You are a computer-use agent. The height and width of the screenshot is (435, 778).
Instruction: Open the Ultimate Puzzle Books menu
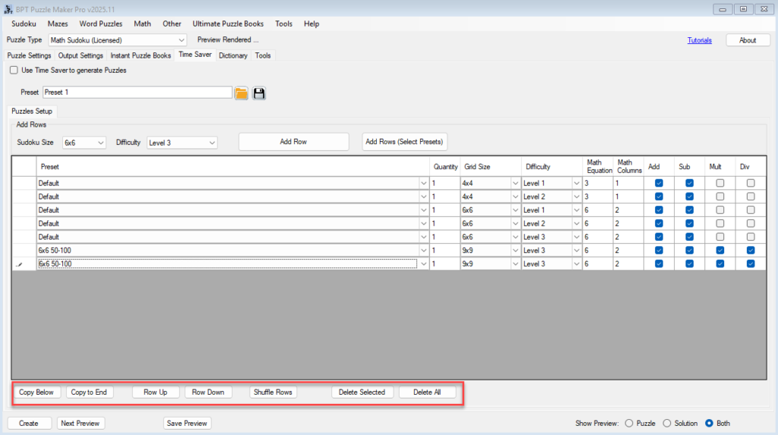tap(228, 24)
